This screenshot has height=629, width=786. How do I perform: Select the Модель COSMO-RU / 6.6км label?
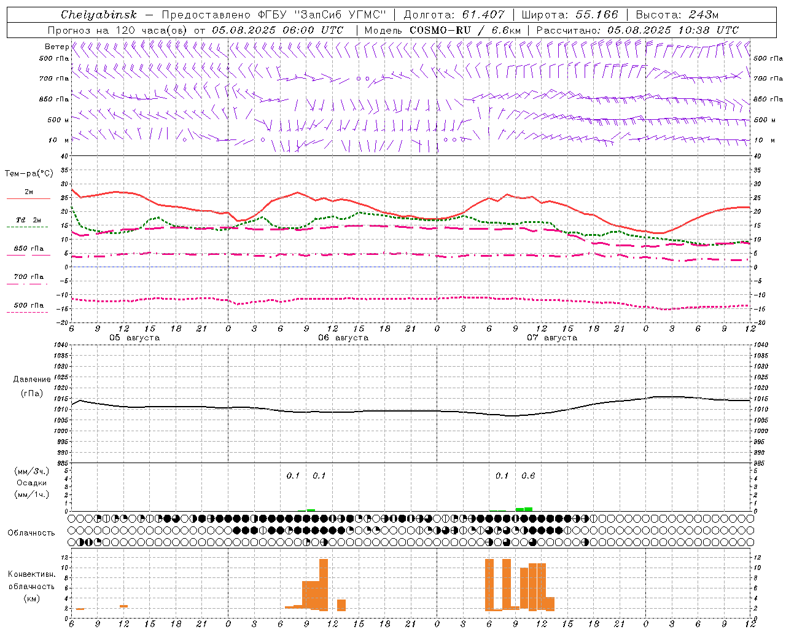point(442,30)
